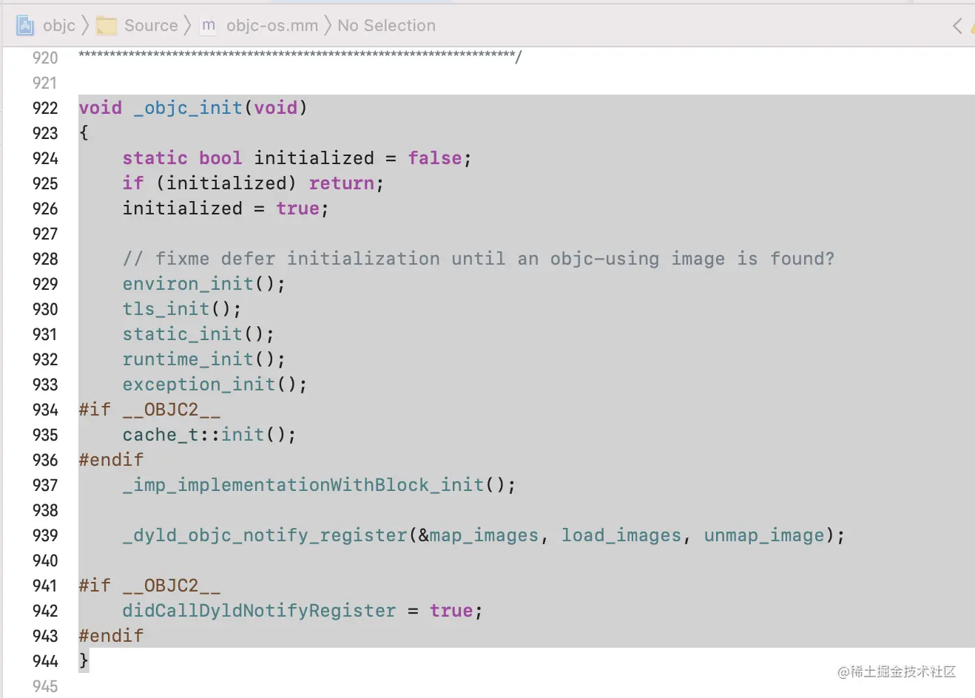Click the &map_images argument
The height and width of the screenshot is (698, 975).
(x=479, y=535)
